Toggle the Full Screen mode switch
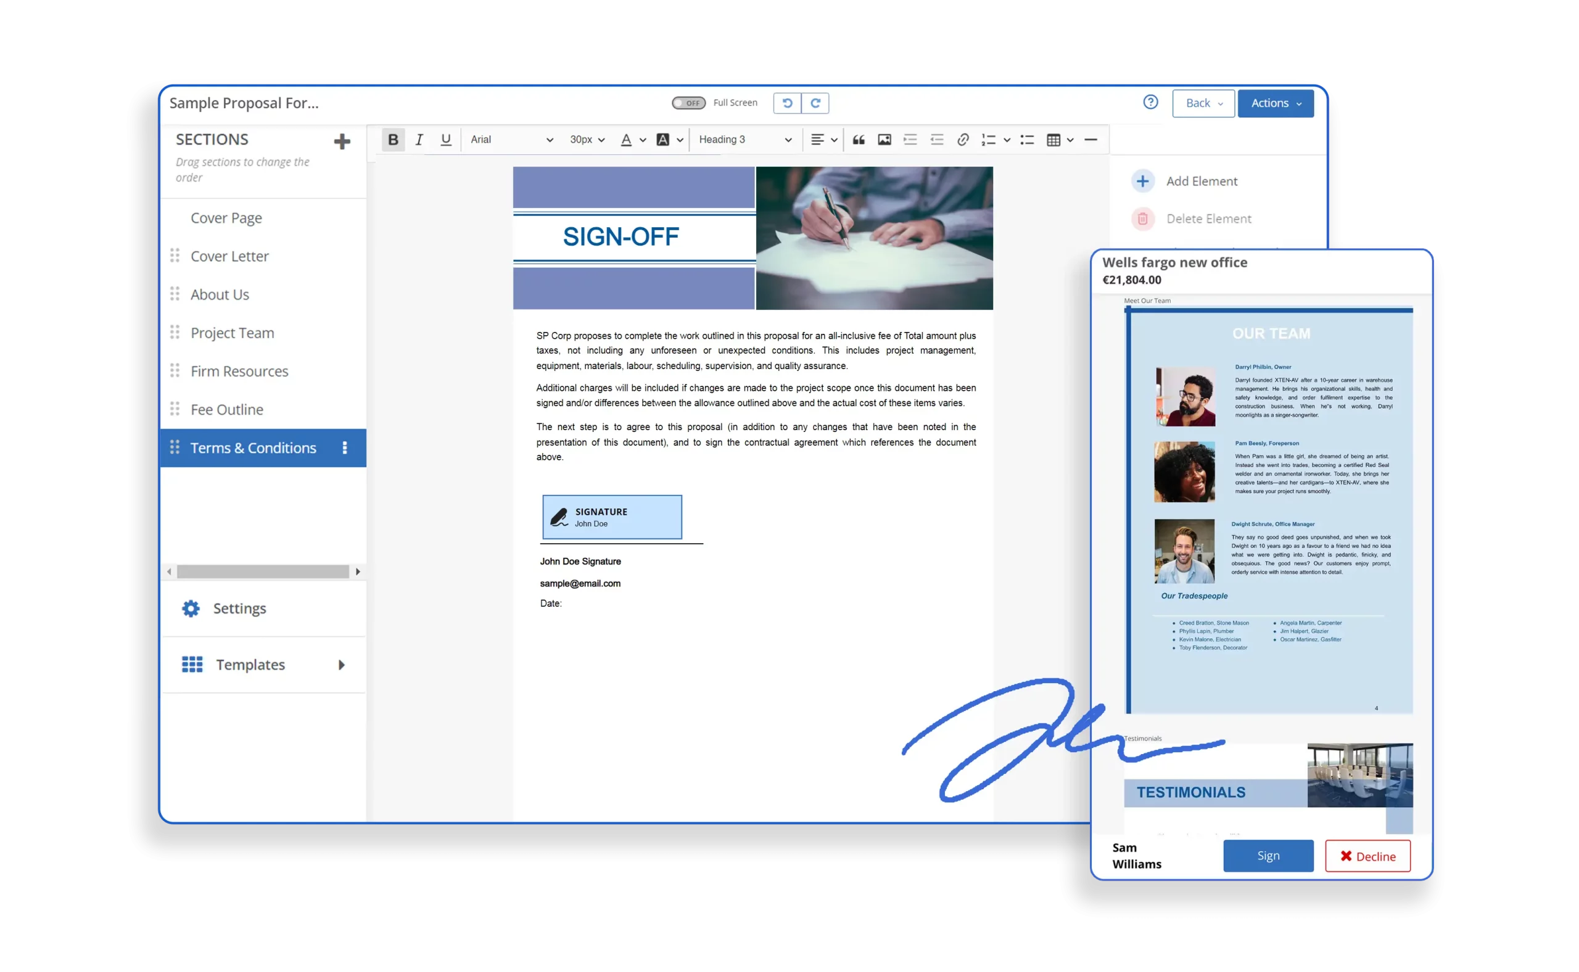The image size is (1579, 972). click(687, 104)
